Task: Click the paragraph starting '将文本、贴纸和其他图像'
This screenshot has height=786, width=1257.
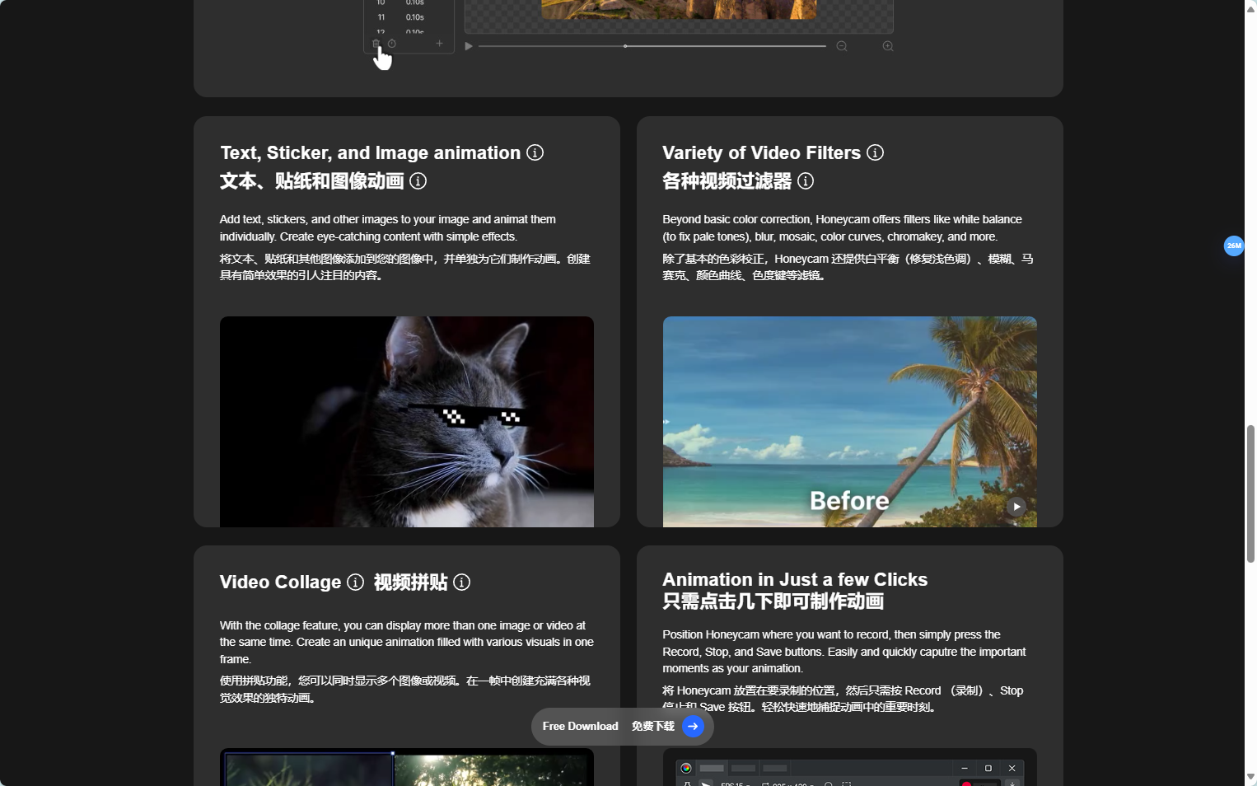Action: [405, 267]
